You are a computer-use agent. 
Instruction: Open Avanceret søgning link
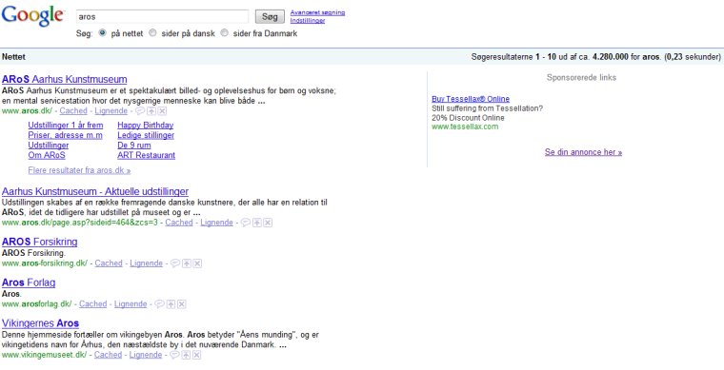317,13
